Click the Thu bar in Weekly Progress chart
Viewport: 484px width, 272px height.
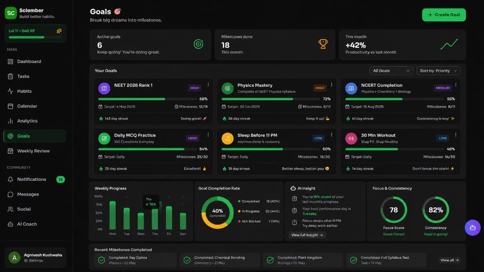coord(155,219)
